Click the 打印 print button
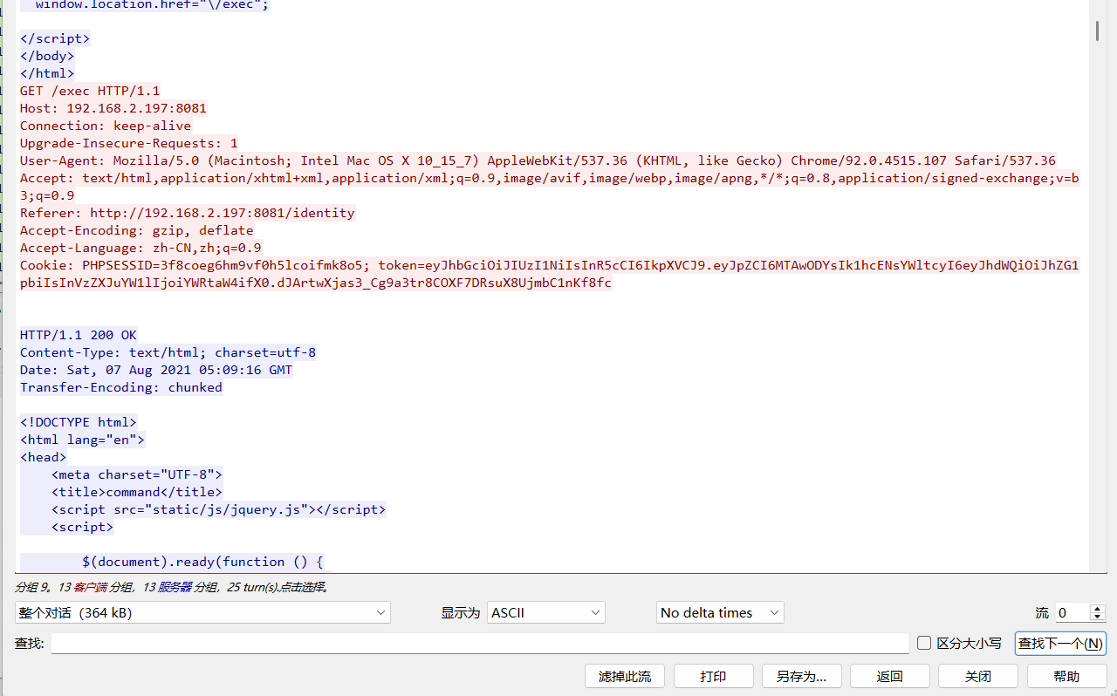The height and width of the screenshot is (696, 1117). [x=713, y=676]
